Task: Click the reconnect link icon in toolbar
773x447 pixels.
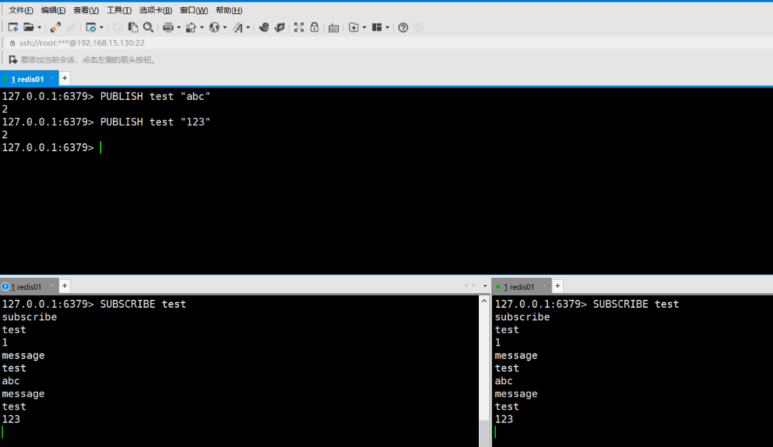Action: tap(55, 27)
